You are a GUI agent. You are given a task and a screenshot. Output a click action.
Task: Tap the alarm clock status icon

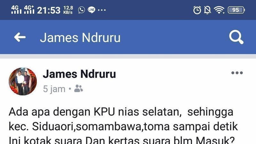(x=197, y=10)
